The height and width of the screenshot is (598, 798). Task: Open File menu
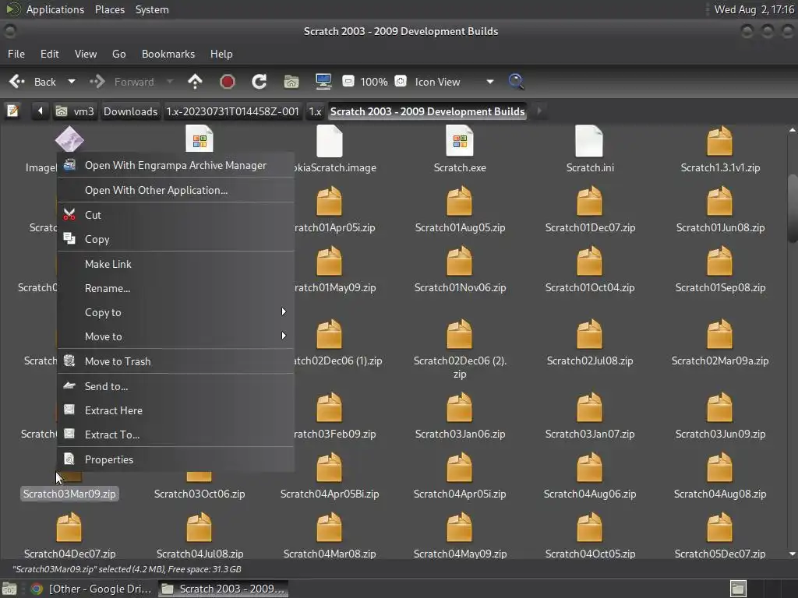(16, 54)
